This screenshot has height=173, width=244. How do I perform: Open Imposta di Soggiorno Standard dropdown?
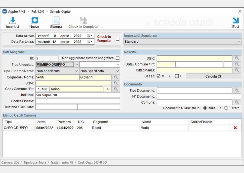(182, 42)
